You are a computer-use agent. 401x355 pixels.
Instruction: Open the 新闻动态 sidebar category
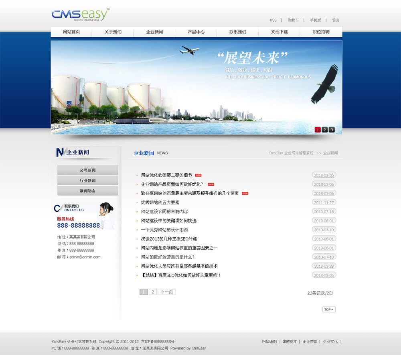click(87, 191)
